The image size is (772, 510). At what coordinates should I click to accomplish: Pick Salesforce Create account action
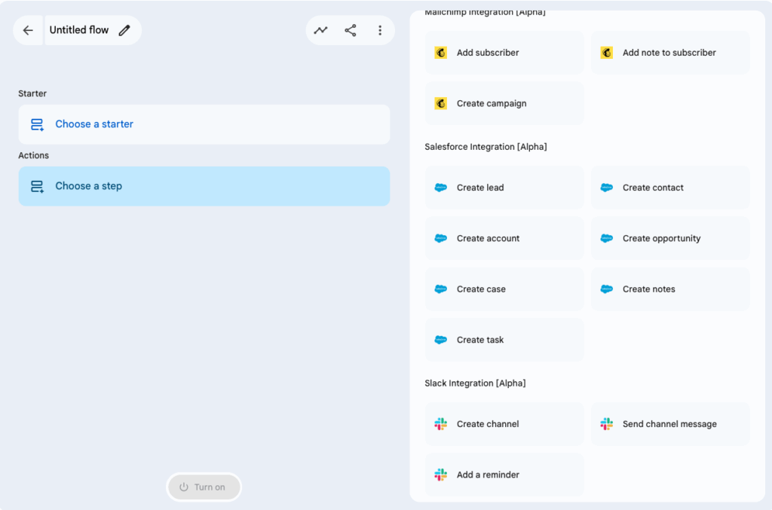pos(504,238)
